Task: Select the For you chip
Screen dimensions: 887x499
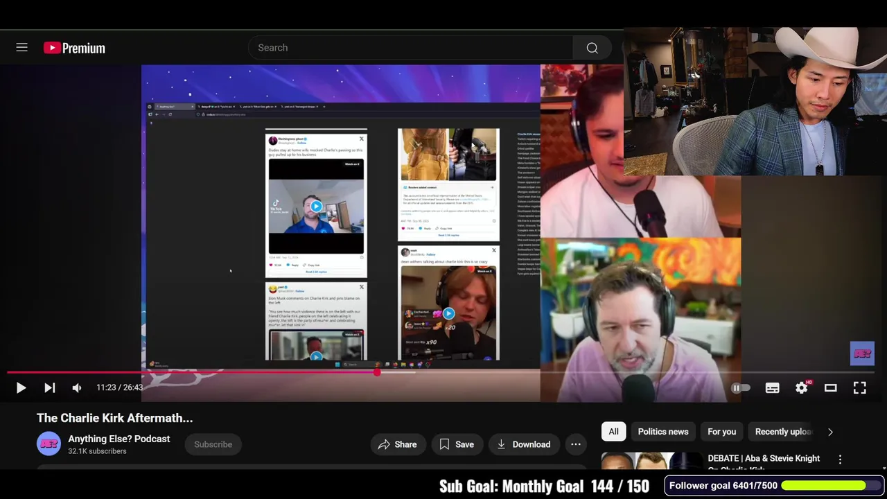Action: [x=721, y=432]
